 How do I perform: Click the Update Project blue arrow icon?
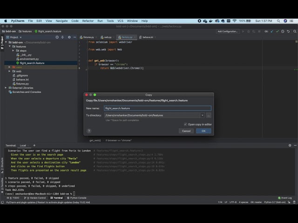(272, 32)
